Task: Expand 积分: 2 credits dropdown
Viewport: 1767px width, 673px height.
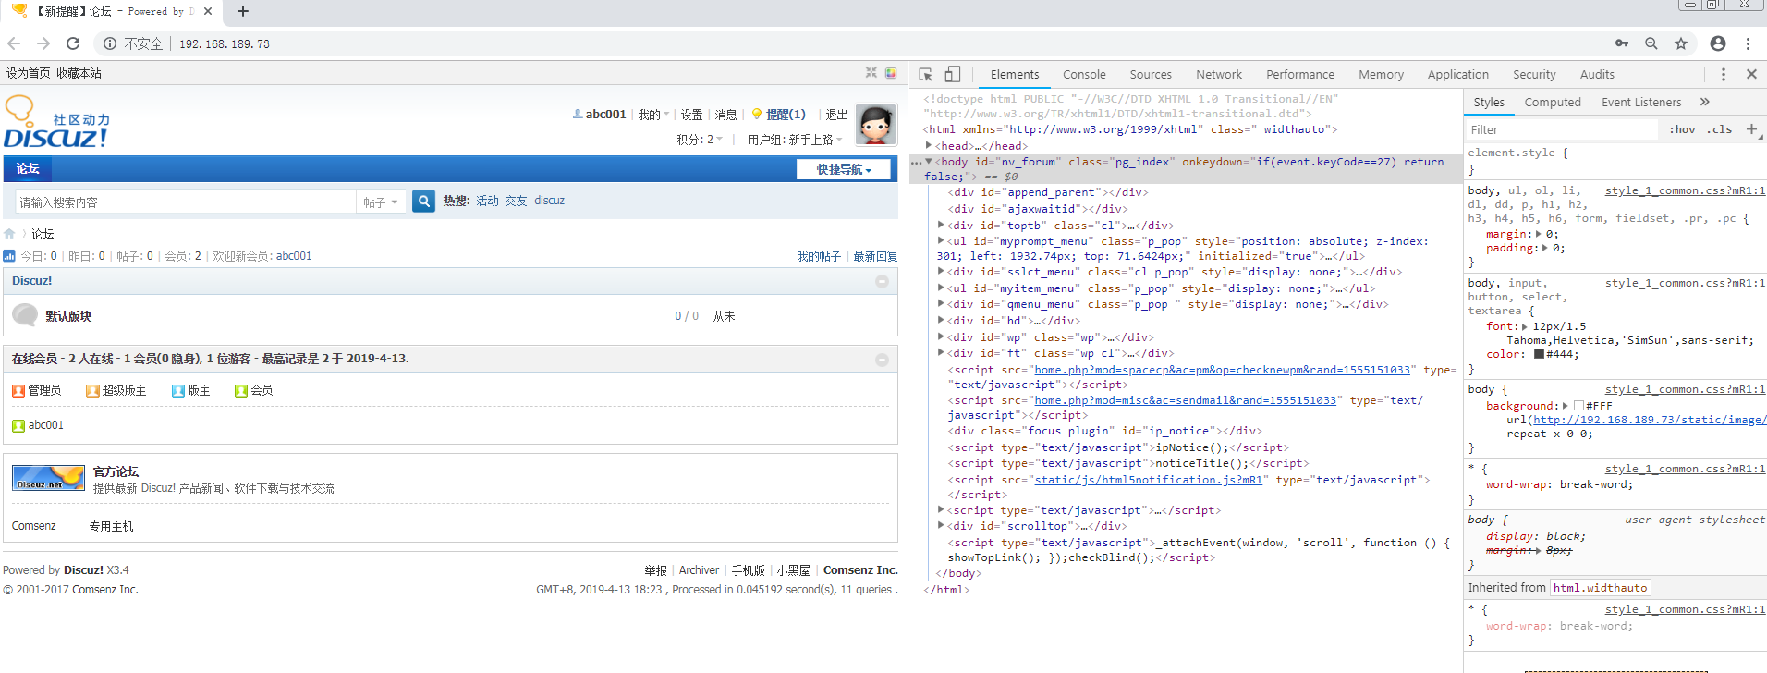Action: [x=700, y=140]
